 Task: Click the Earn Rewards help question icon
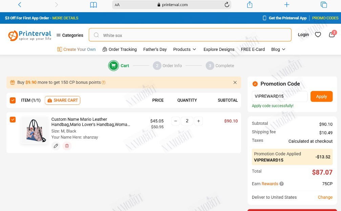point(281,184)
